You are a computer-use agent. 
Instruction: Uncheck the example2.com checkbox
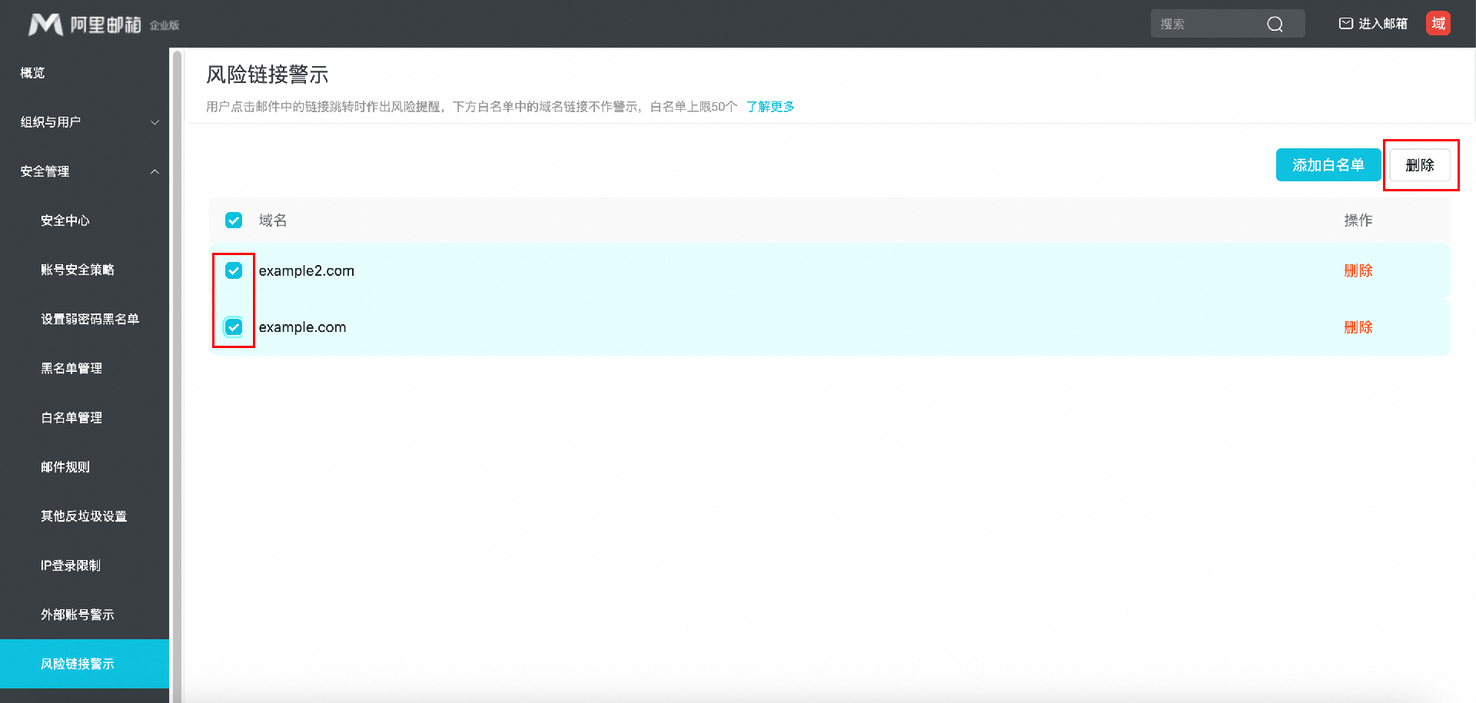click(234, 270)
